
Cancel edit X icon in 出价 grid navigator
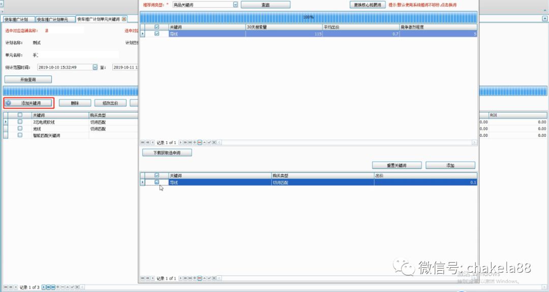pyautogui.click(x=214, y=278)
